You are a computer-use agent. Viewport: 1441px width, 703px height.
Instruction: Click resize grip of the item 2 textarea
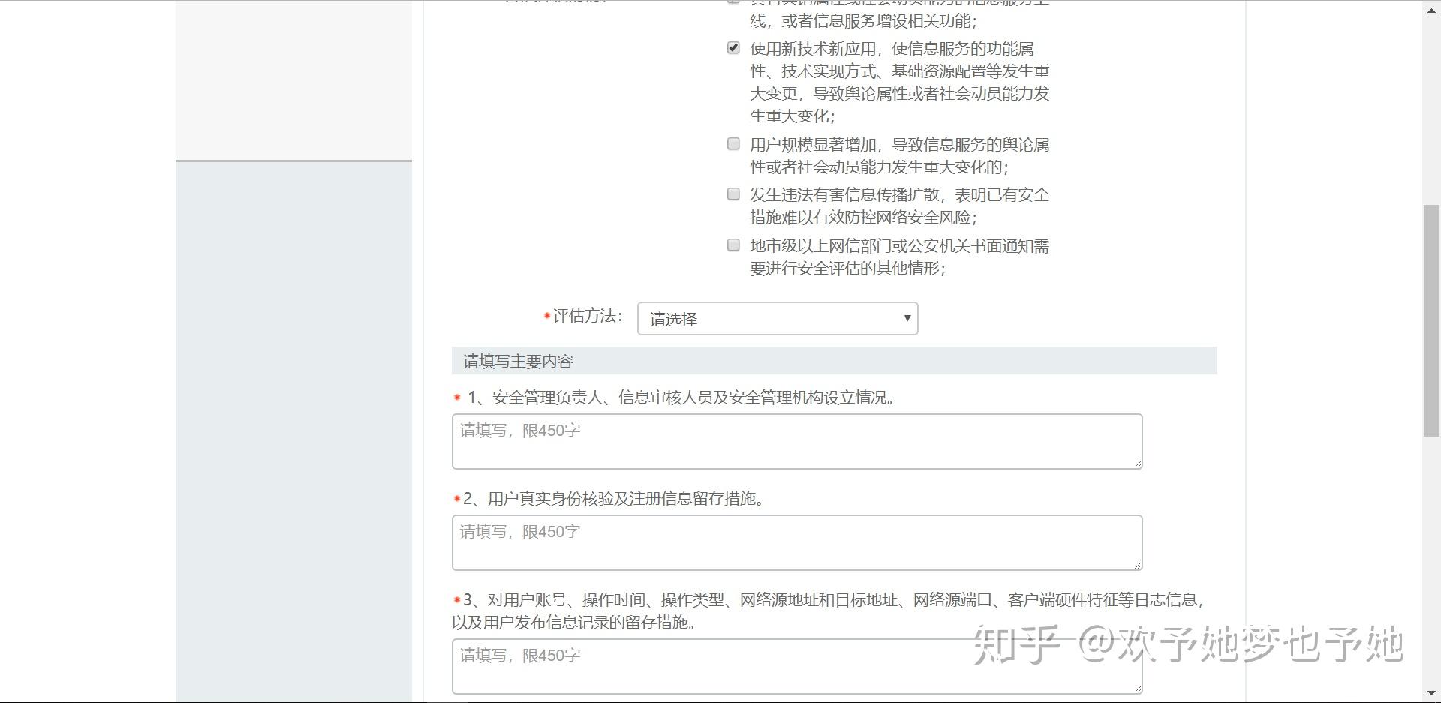[1138, 566]
